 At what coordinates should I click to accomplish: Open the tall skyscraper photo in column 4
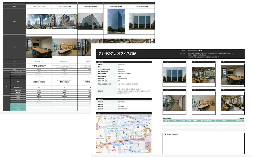pos(116,21)
